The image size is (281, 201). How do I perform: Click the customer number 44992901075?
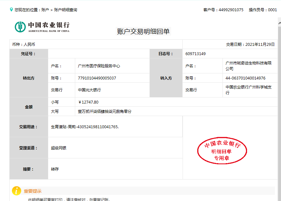pos(231,10)
